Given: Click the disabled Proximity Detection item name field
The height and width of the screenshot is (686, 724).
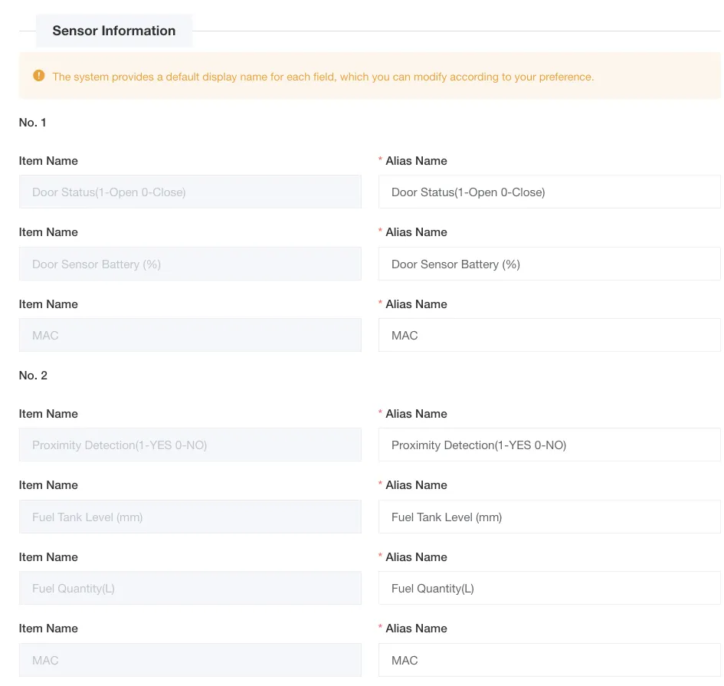Looking at the screenshot, I should pos(190,445).
